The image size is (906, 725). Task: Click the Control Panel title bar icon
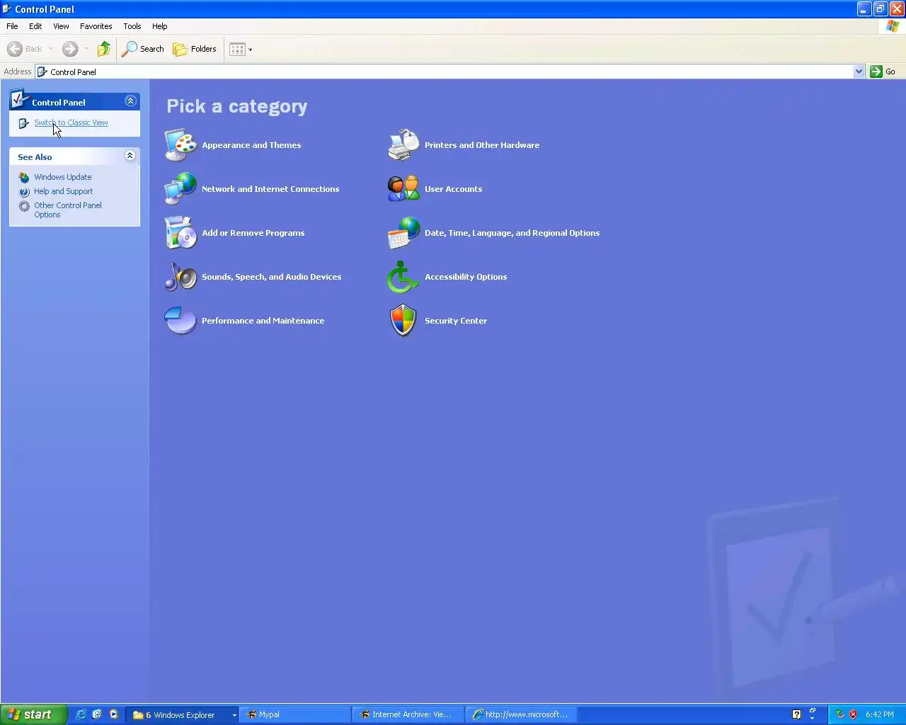pos(7,9)
